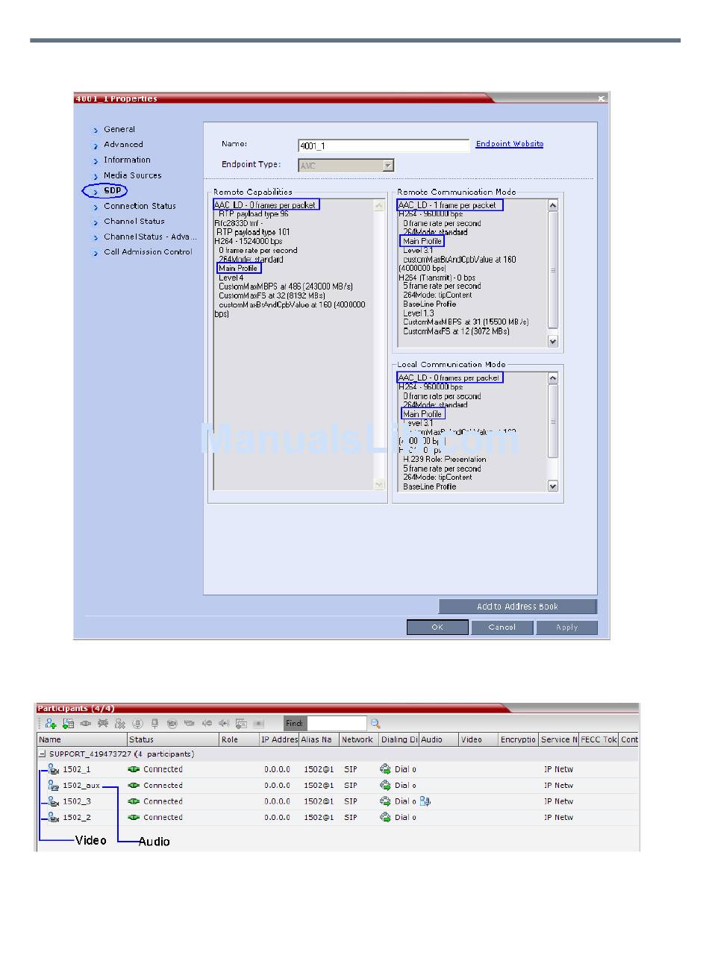
Task: Open the Endpoint Type dropdown
Action: (x=388, y=166)
